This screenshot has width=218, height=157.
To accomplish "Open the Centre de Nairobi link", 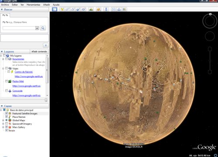I will tap(24, 72).
